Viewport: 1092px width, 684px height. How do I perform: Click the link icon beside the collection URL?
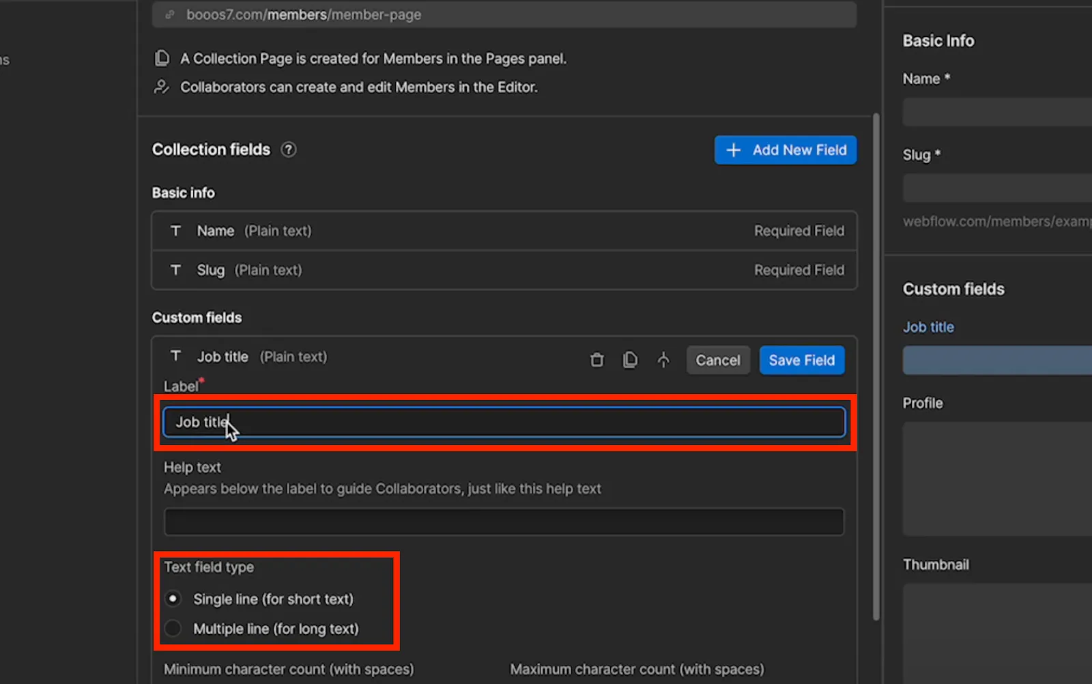170,14
